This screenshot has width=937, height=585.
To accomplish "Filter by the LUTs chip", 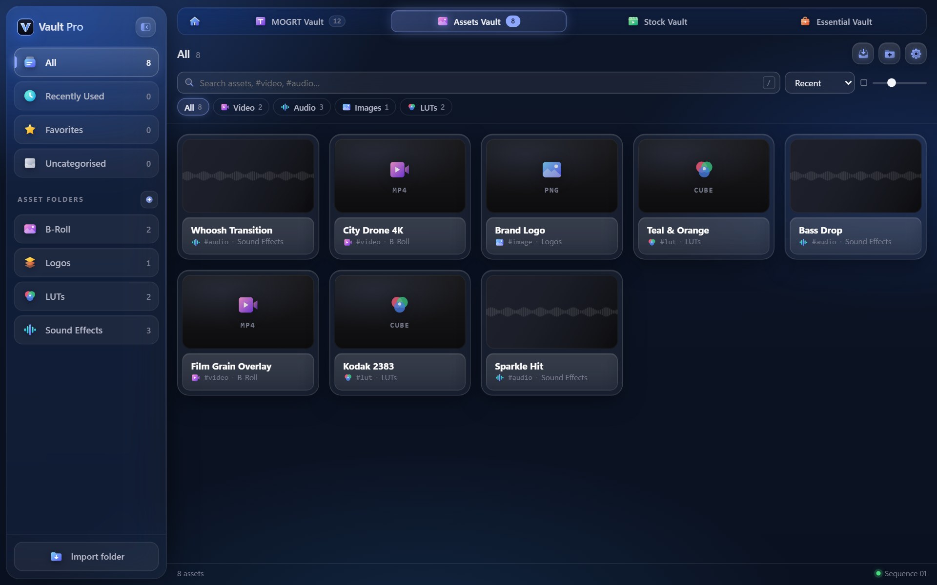I will pyautogui.click(x=426, y=107).
